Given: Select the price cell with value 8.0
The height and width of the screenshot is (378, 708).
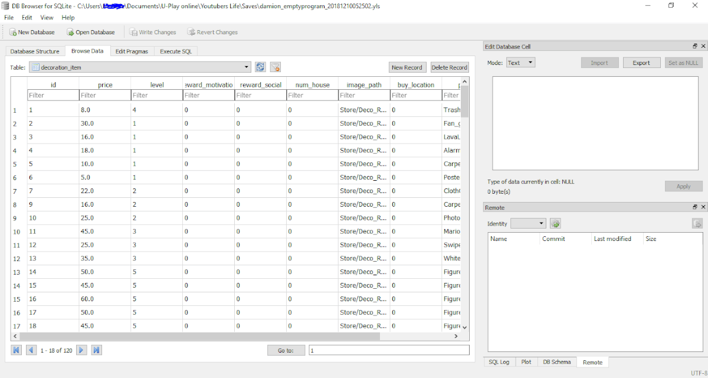Looking at the screenshot, I should point(105,110).
